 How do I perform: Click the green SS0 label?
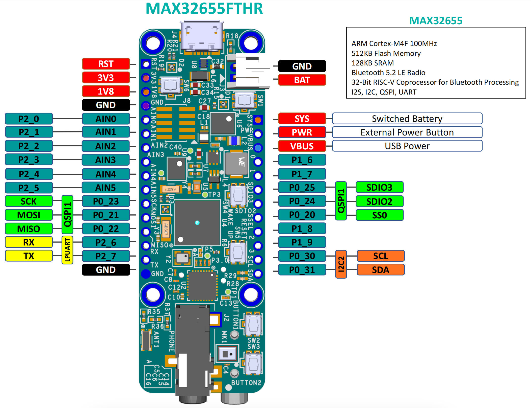380,215
